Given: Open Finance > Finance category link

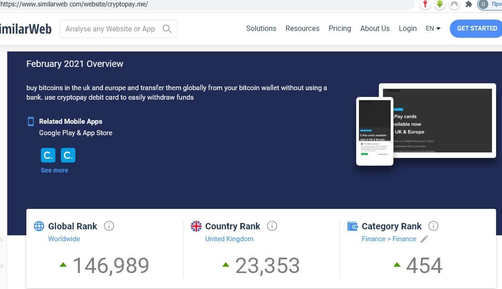Looking at the screenshot, I should [x=388, y=239].
